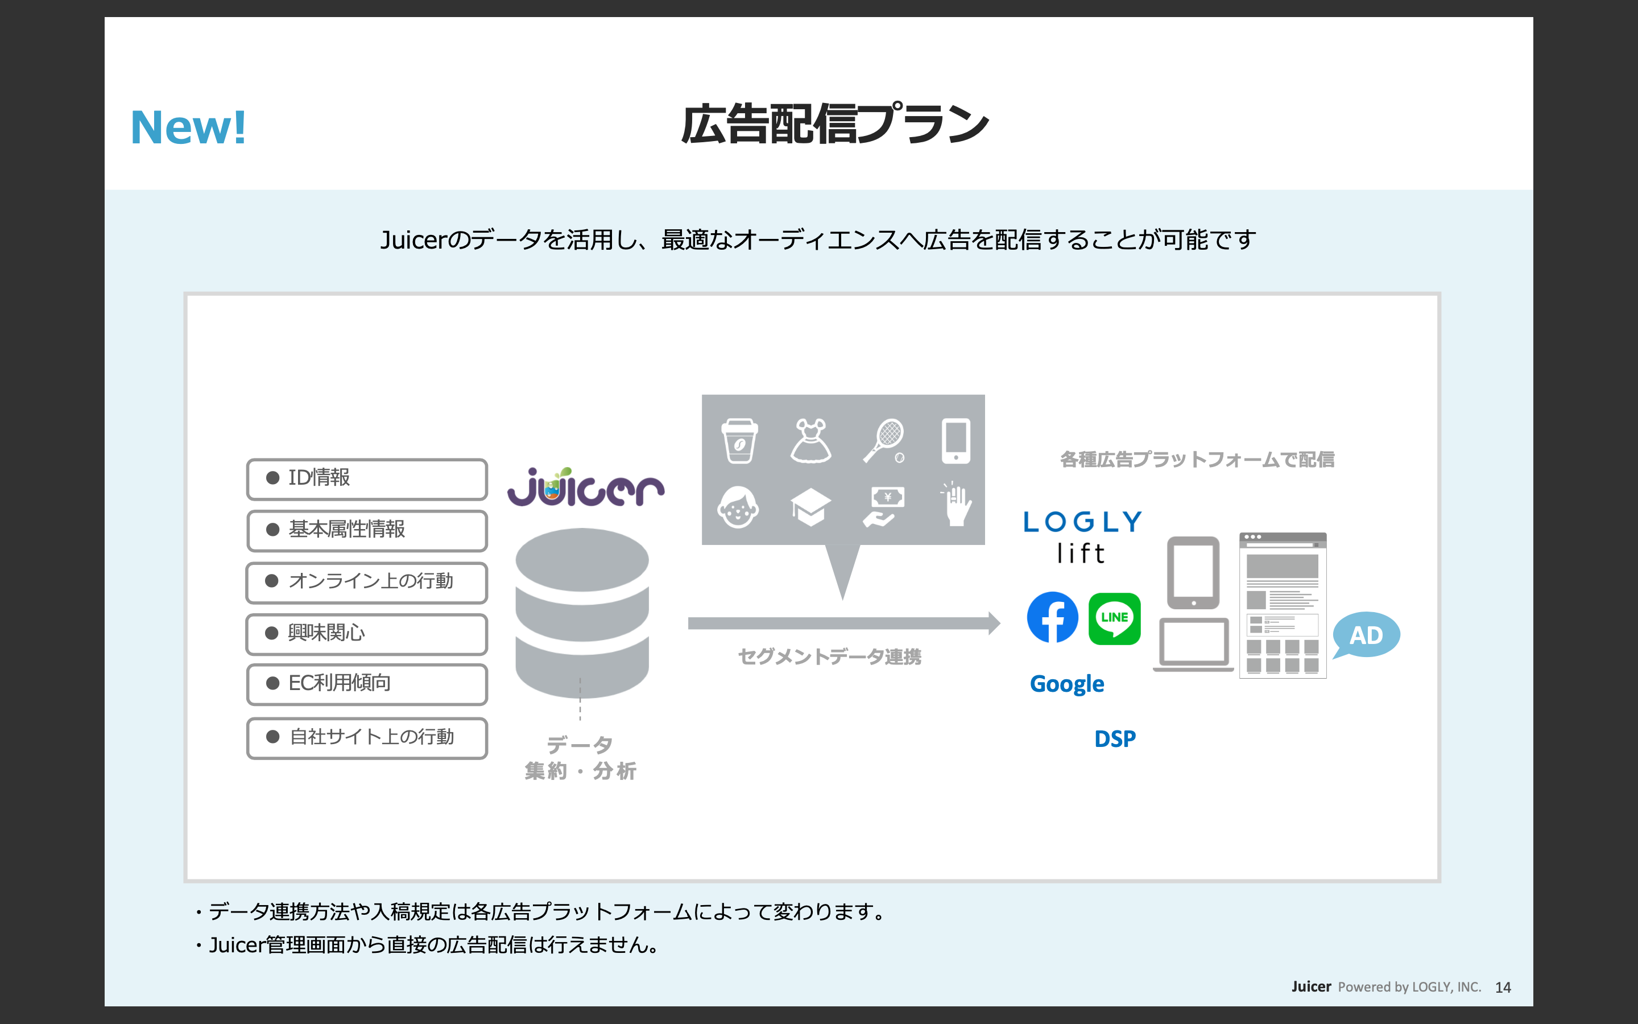1638x1024 pixels.
Task: Click the webpage layout thumbnail
Action: click(x=1282, y=605)
